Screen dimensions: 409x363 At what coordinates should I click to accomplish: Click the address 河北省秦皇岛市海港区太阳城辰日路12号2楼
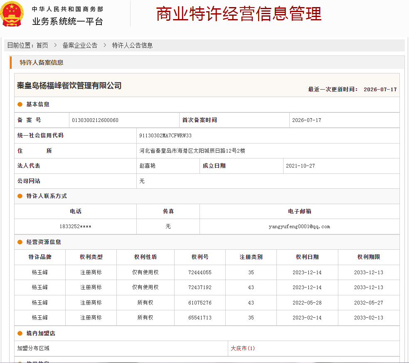[192, 151]
